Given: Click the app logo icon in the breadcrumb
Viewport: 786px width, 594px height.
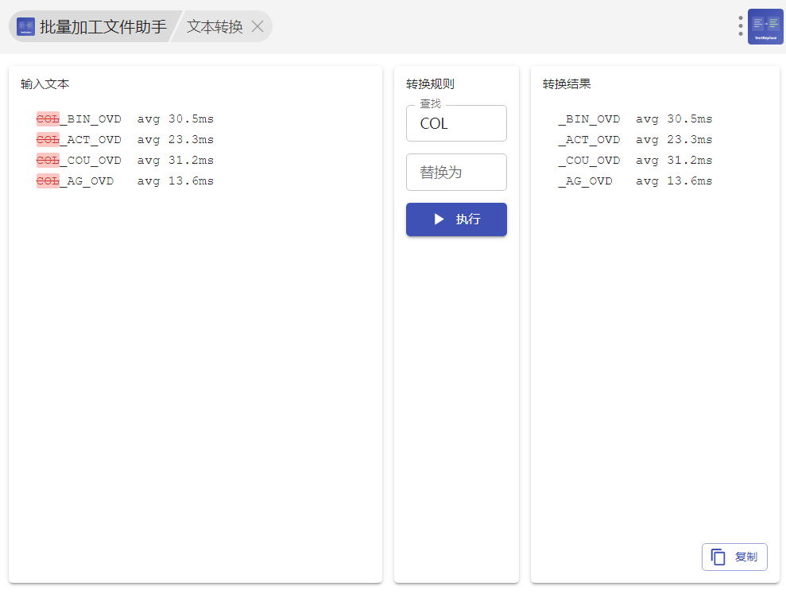Looking at the screenshot, I should coord(25,26).
